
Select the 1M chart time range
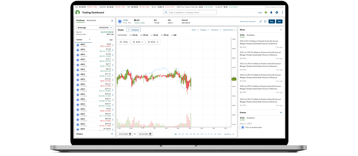tap(190, 134)
